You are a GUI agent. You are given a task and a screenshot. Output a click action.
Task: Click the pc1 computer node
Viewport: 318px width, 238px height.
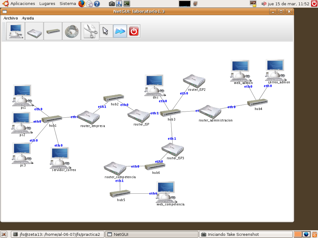click(22, 94)
